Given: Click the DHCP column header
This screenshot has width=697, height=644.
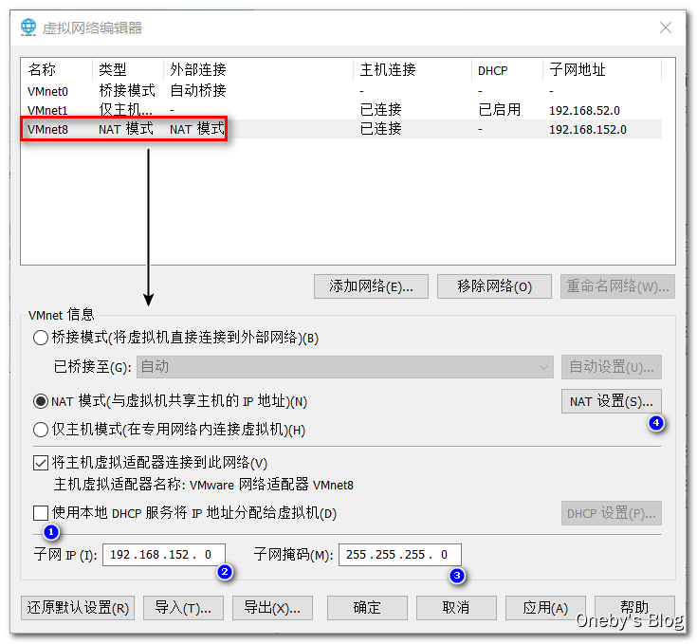Looking at the screenshot, I should tap(507, 70).
